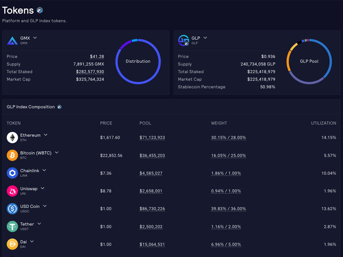This screenshot has width=343, height=257.
Task: Expand the Ethereum row chevron
Action: 45,135
